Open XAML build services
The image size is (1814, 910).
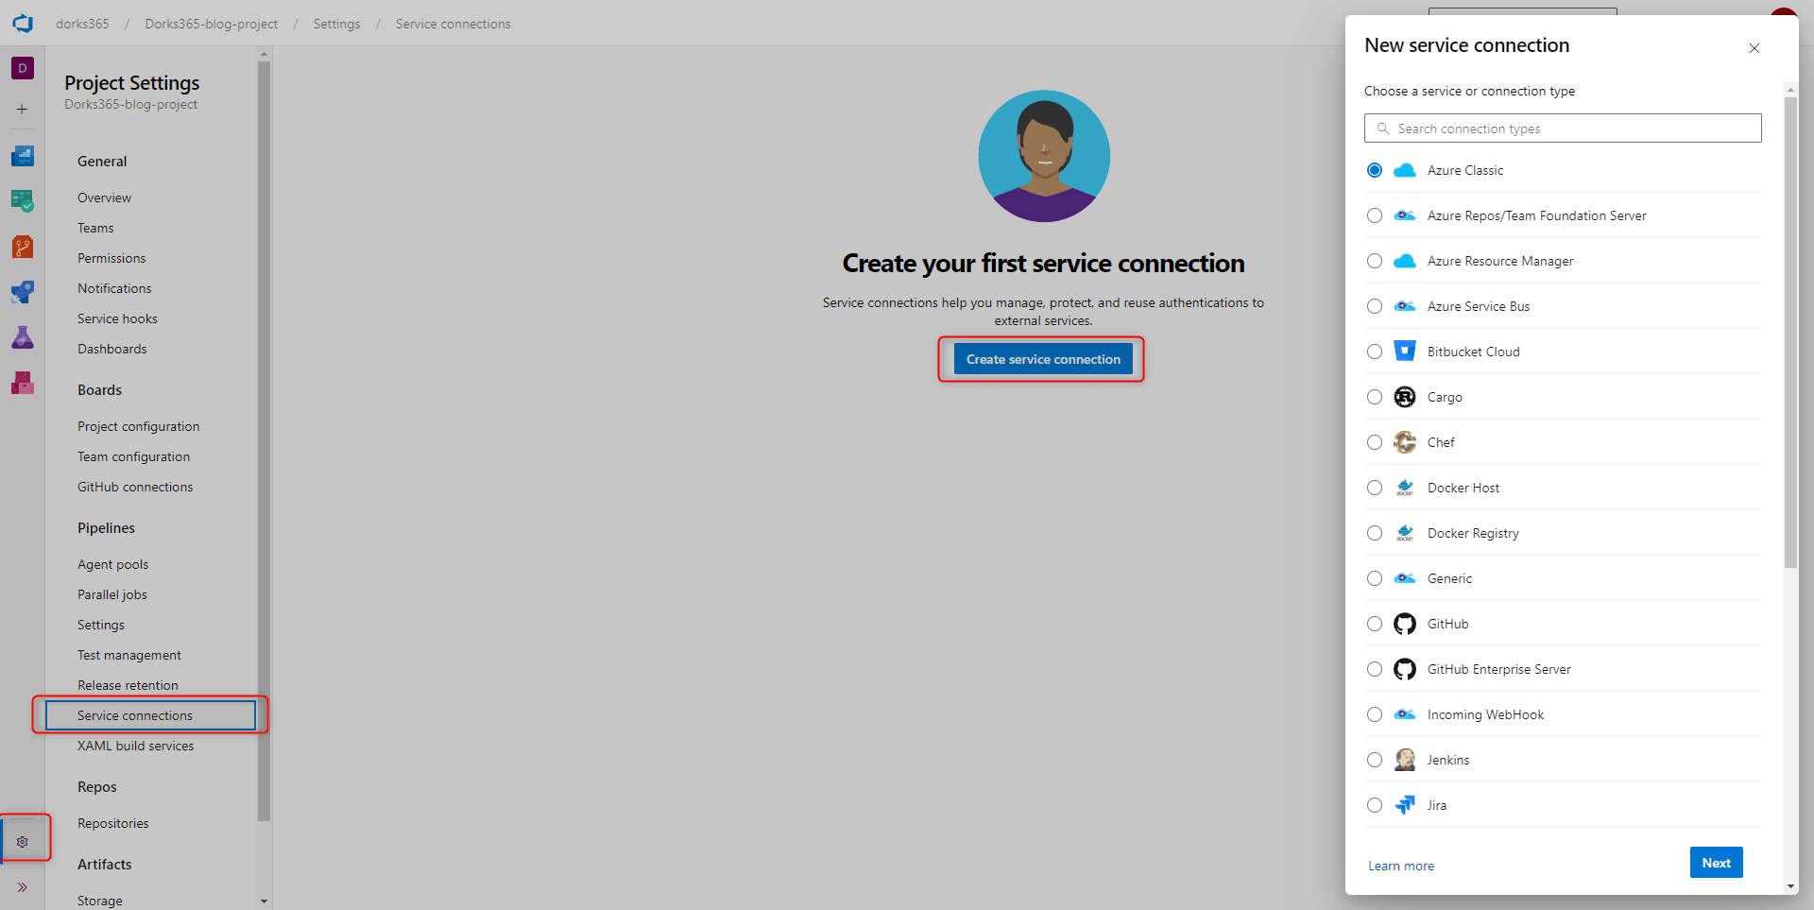[x=135, y=746]
